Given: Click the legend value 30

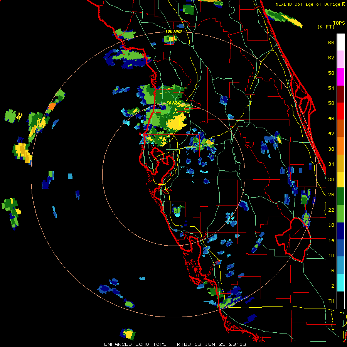Looking at the screenshot, I should (x=331, y=179).
